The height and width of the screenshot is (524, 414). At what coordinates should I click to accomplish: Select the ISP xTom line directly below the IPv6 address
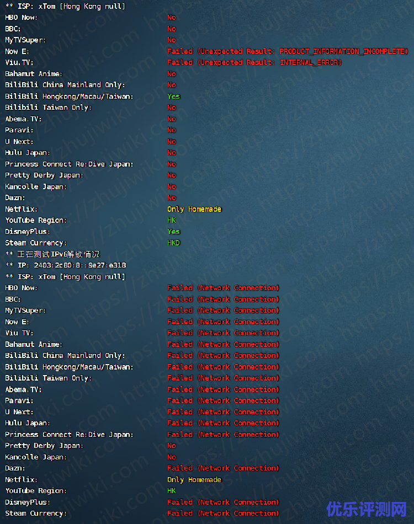(65, 277)
